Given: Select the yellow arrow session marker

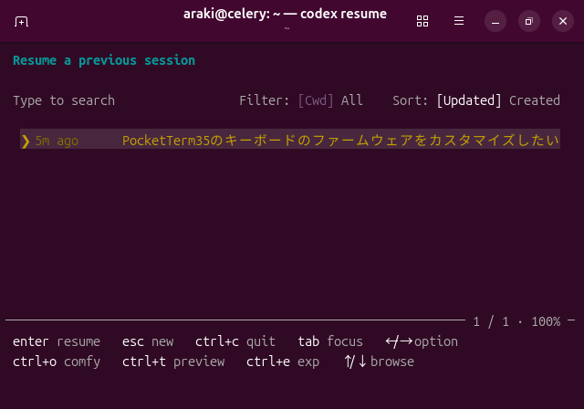Looking at the screenshot, I should (26, 142).
